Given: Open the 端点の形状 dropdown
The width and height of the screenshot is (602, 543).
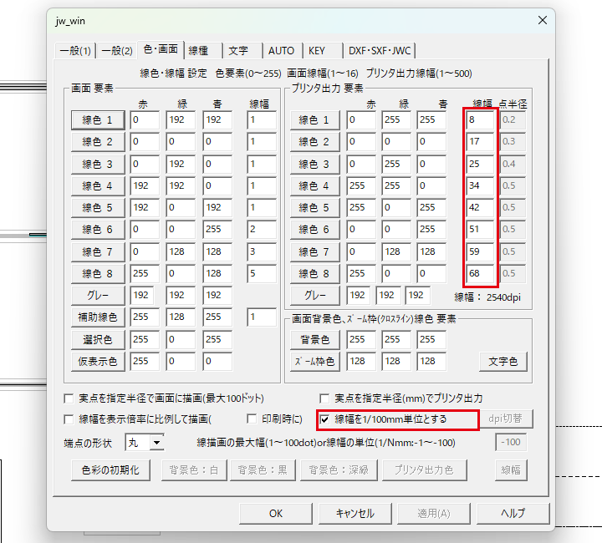Looking at the screenshot, I should tap(157, 443).
